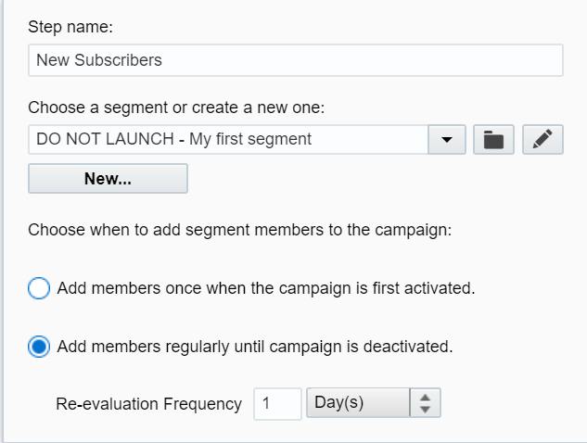The width and height of the screenshot is (587, 443).
Task: Click the 'Re-evaluation Frequency' label
Action: [148, 403]
